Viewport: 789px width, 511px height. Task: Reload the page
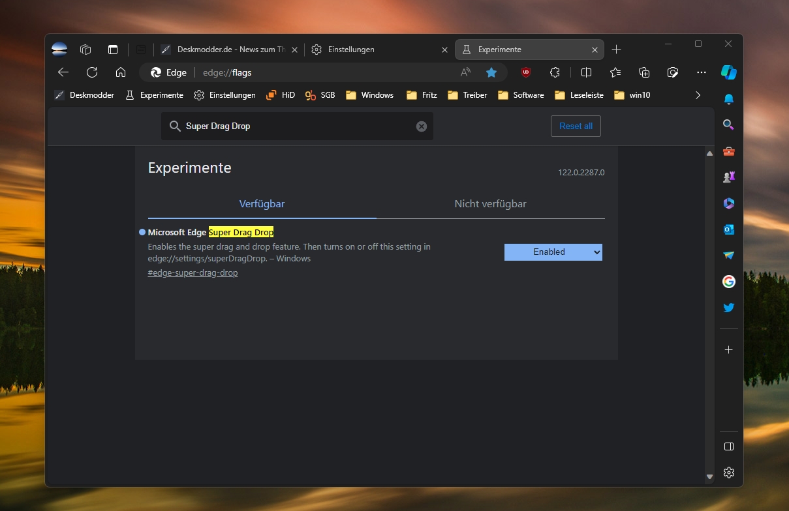[92, 72]
